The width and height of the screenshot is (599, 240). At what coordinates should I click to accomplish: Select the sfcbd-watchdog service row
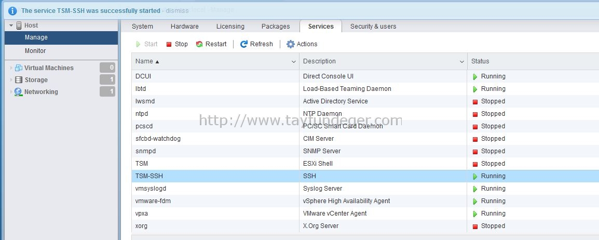click(365, 139)
